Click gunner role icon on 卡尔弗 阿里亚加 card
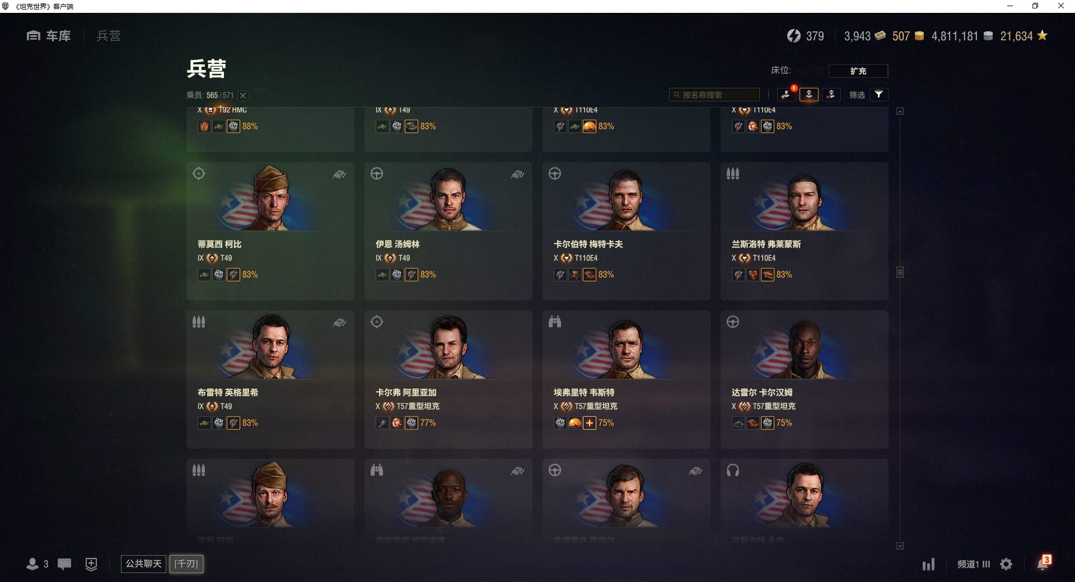The width and height of the screenshot is (1075, 582). [x=377, y=322]
